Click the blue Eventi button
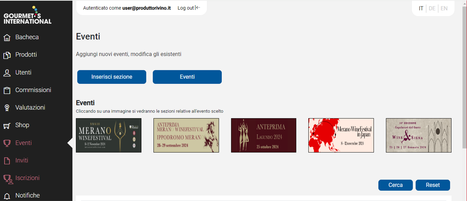The height and width of the screenshot is (201, 467). tap(187, 77)
